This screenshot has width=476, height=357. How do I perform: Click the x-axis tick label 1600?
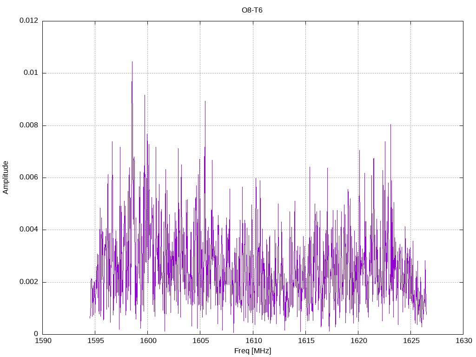[148, 341]
